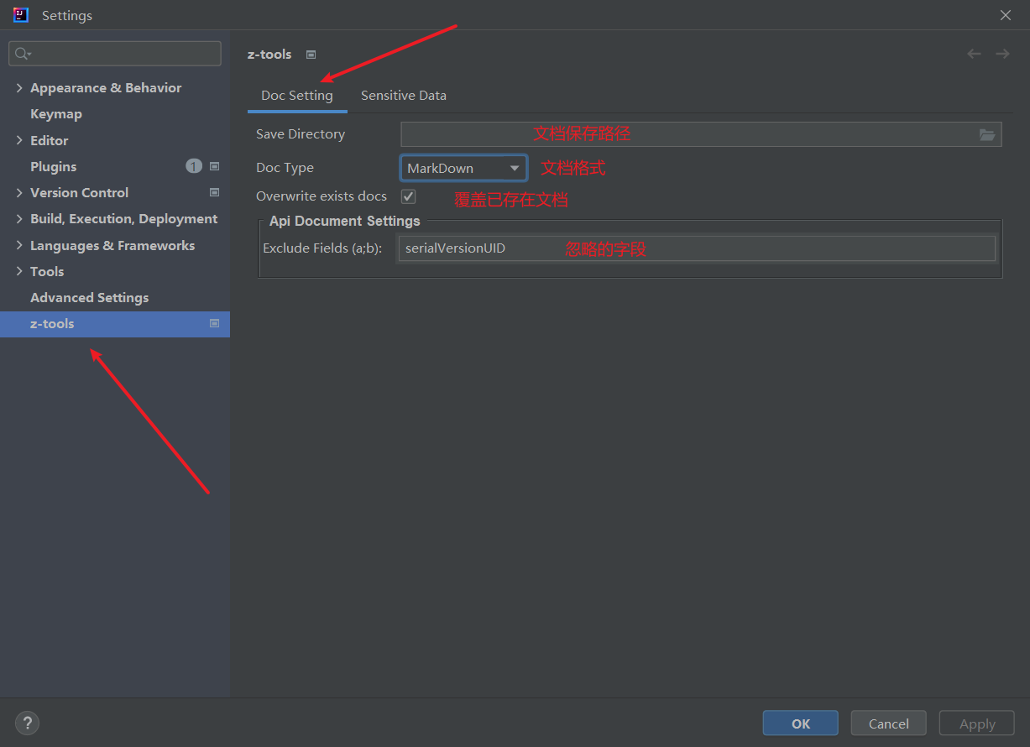Click the help question mark icon

point(27,723)
